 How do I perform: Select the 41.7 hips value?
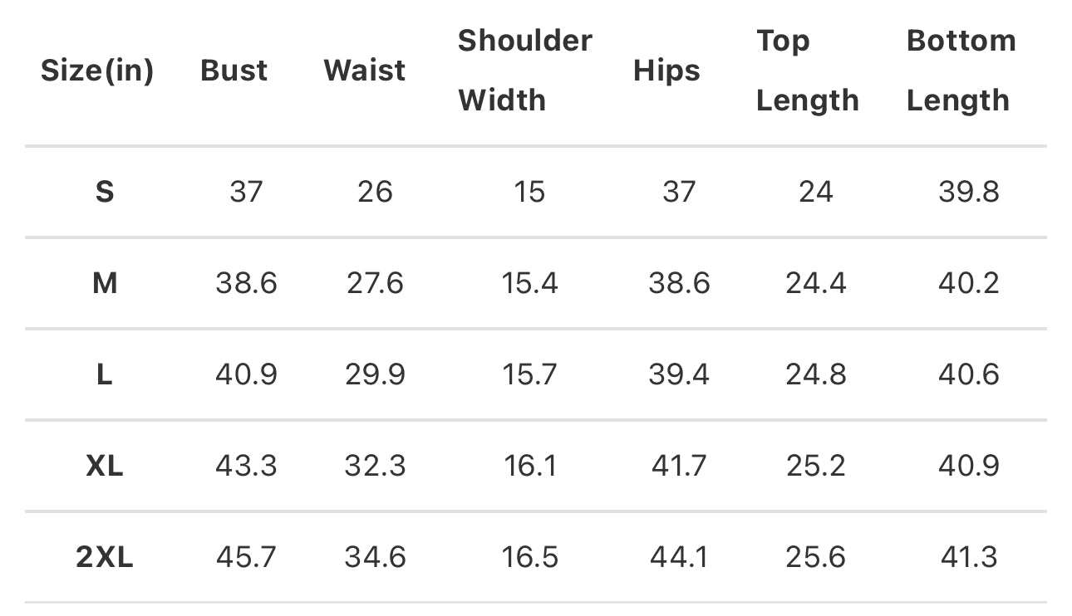679,466
